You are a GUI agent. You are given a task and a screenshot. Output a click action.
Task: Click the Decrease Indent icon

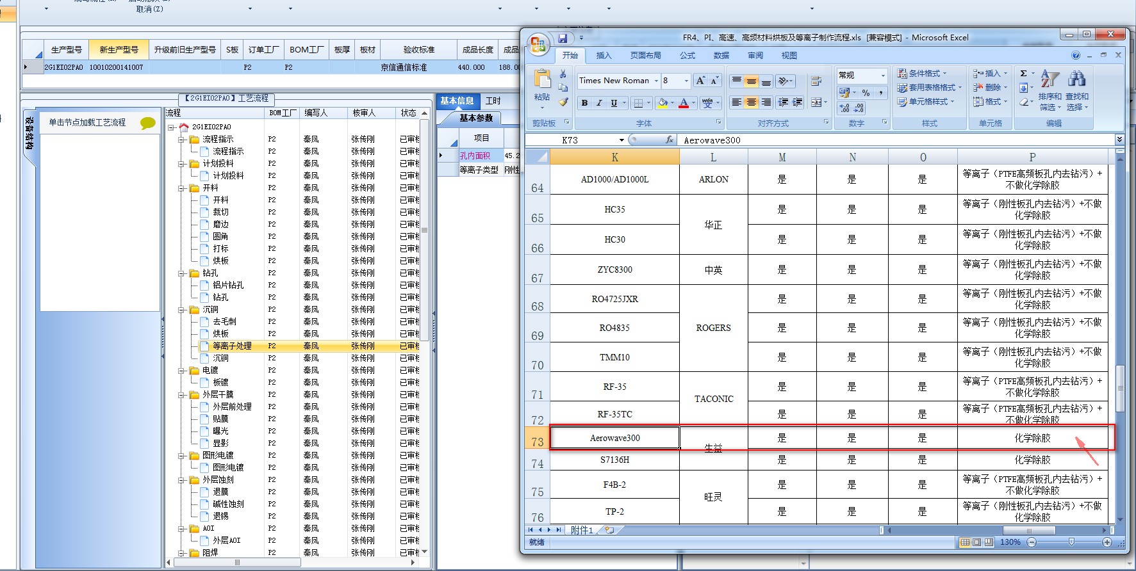[783, 102]
